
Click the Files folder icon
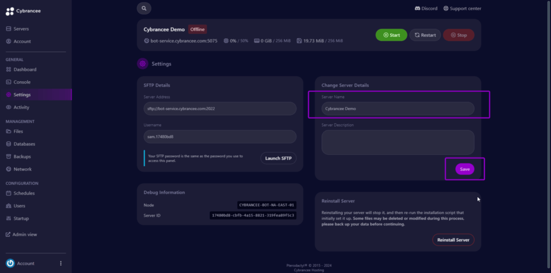click(9, 131)
